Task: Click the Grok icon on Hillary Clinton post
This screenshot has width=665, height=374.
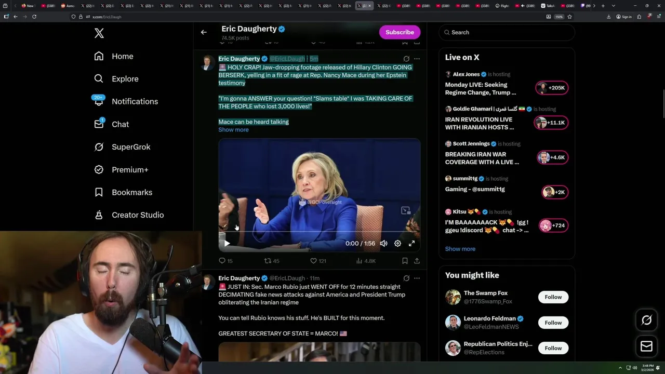Action: [406, 59]
